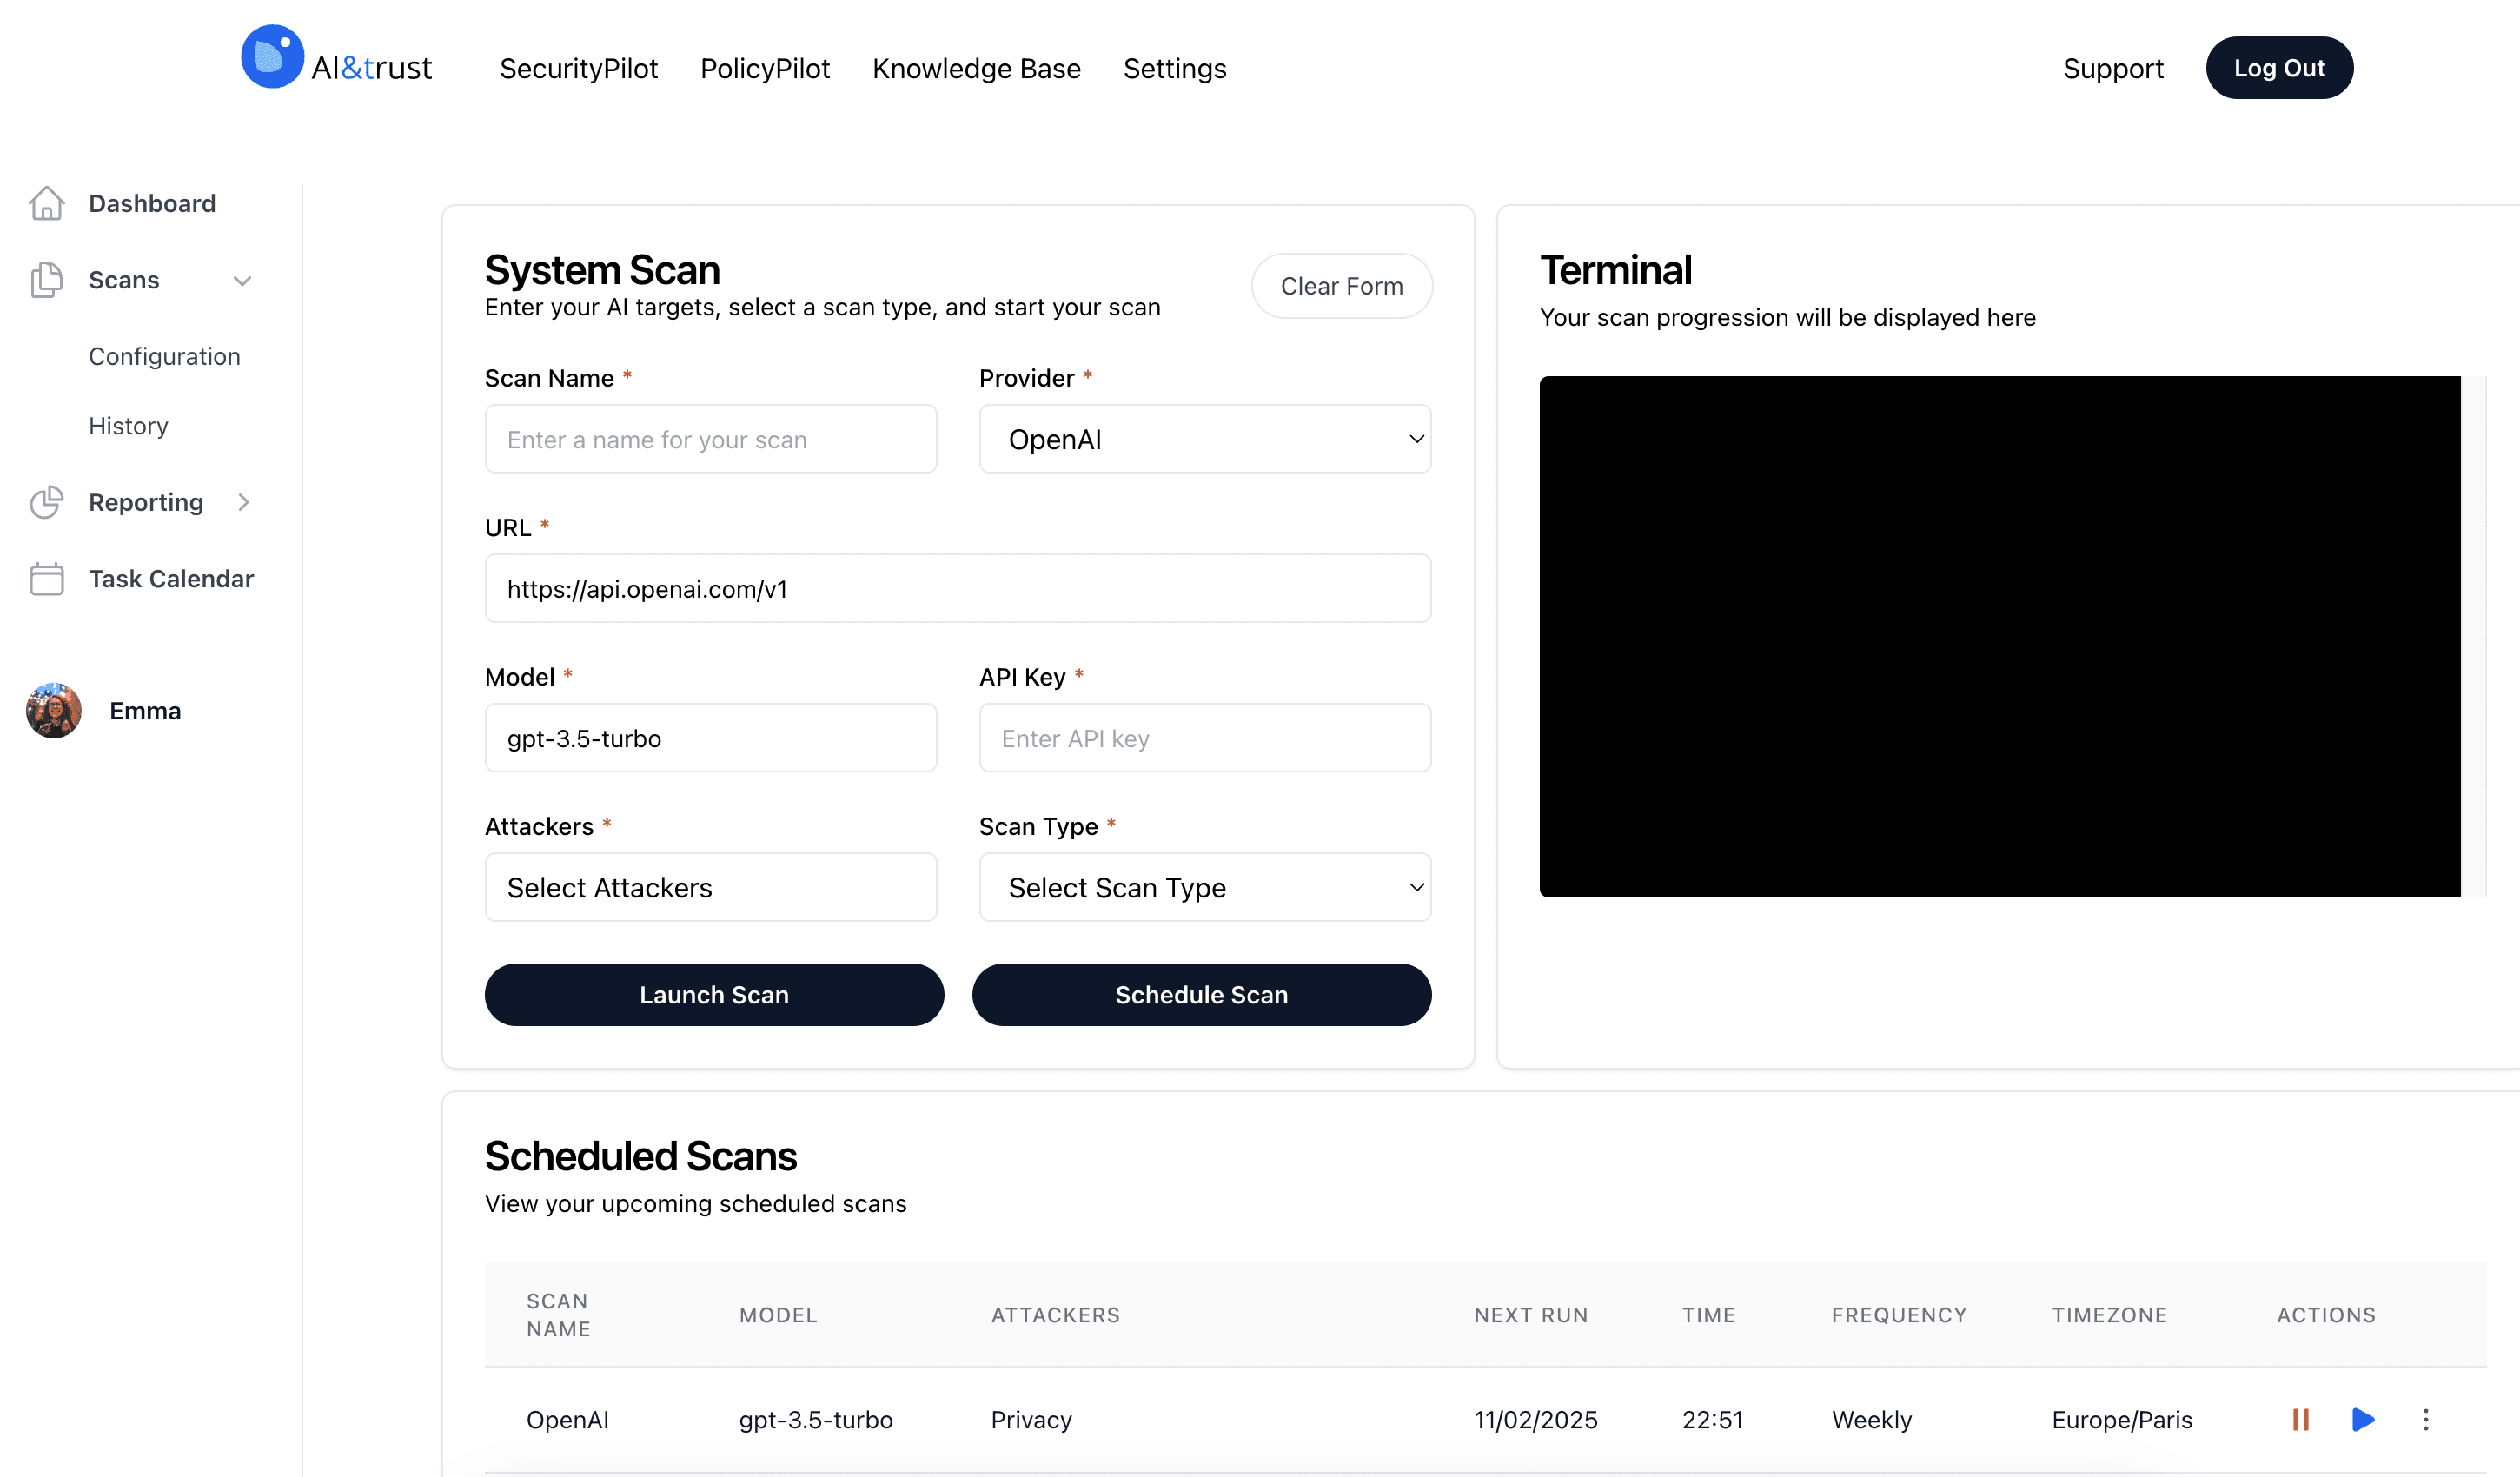Image resolution: width=2520 pixels, height=1477 pixels.
Task: Open the three-dot actions menu for OpenAI scan
Action: (2425, 1419)
